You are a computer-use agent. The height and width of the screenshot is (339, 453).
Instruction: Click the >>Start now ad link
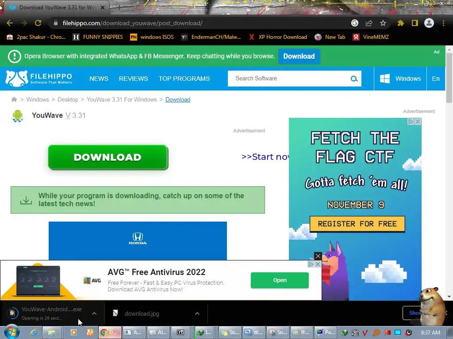pos(265,157)
